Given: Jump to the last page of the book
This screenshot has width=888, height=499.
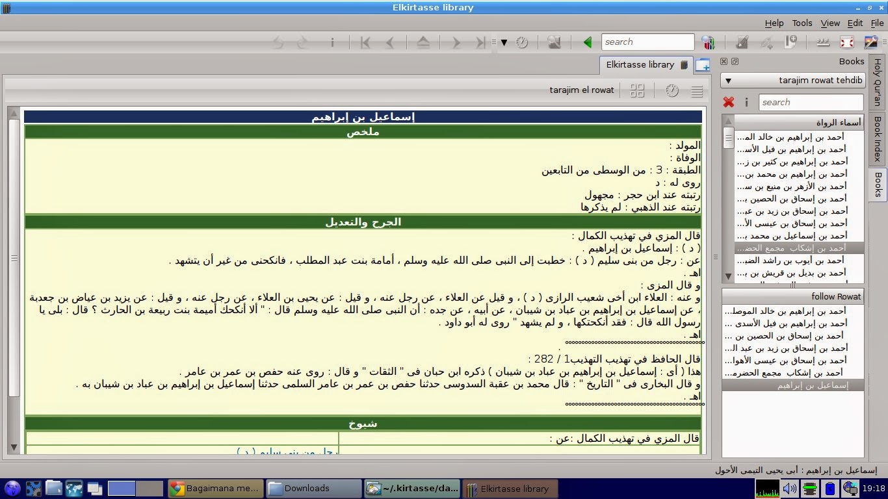Looking at the screenshot, I should click(x=480, y=43).
